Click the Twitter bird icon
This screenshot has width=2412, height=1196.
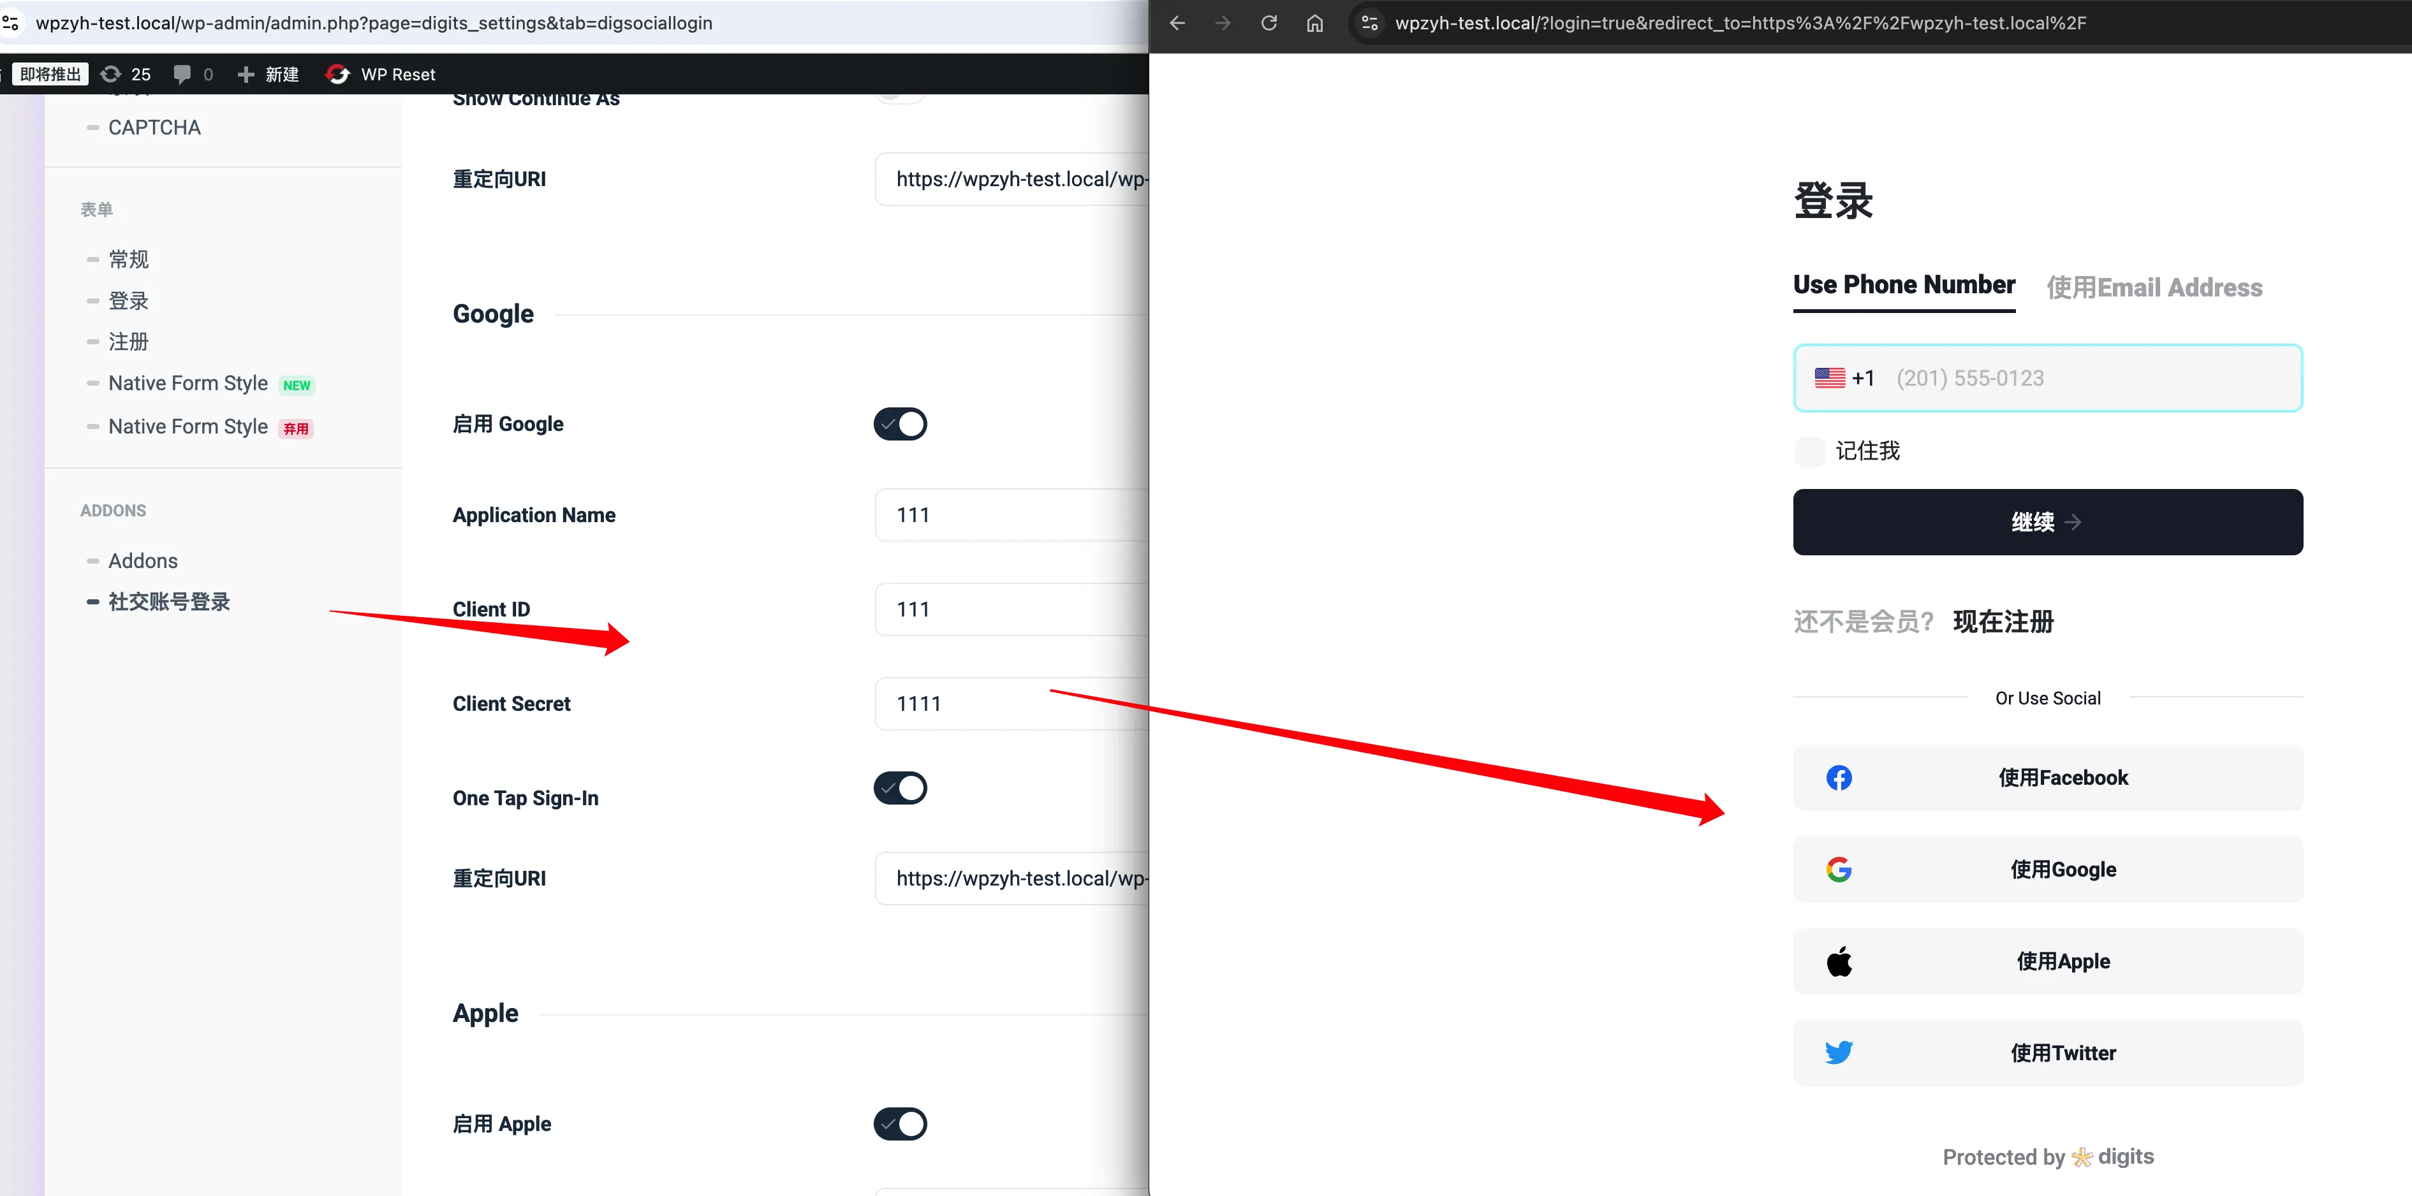[x=1839, y=1053]
